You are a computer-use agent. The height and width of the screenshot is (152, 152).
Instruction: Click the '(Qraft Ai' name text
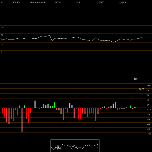click(123, 2)
